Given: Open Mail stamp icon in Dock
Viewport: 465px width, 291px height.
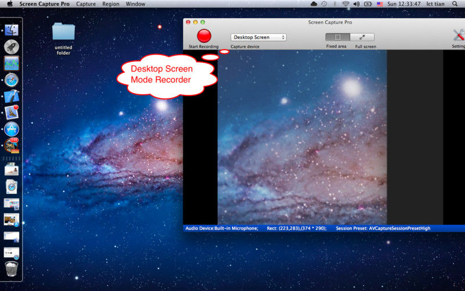Looking at the screenshot, I should (12, 112).
